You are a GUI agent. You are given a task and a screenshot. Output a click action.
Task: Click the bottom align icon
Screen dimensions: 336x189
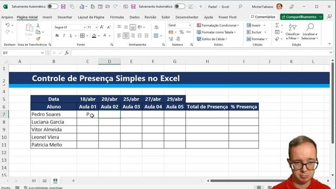tap(133, 27)
